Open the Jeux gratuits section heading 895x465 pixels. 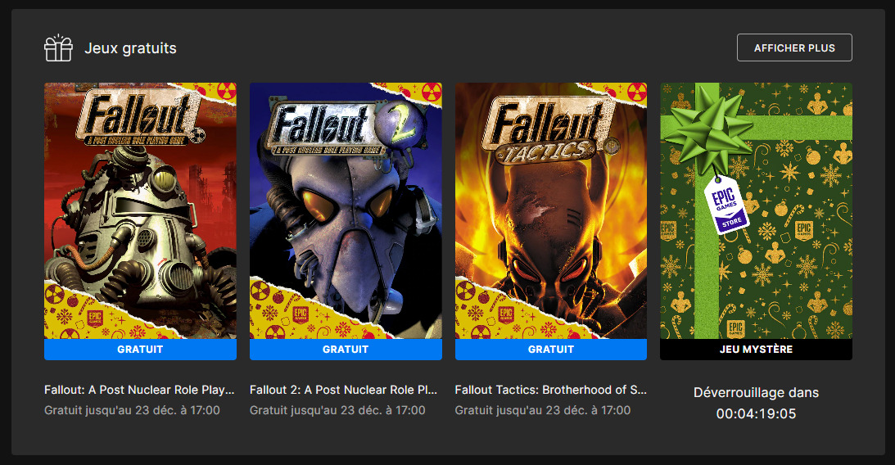(x=130, y=48)
